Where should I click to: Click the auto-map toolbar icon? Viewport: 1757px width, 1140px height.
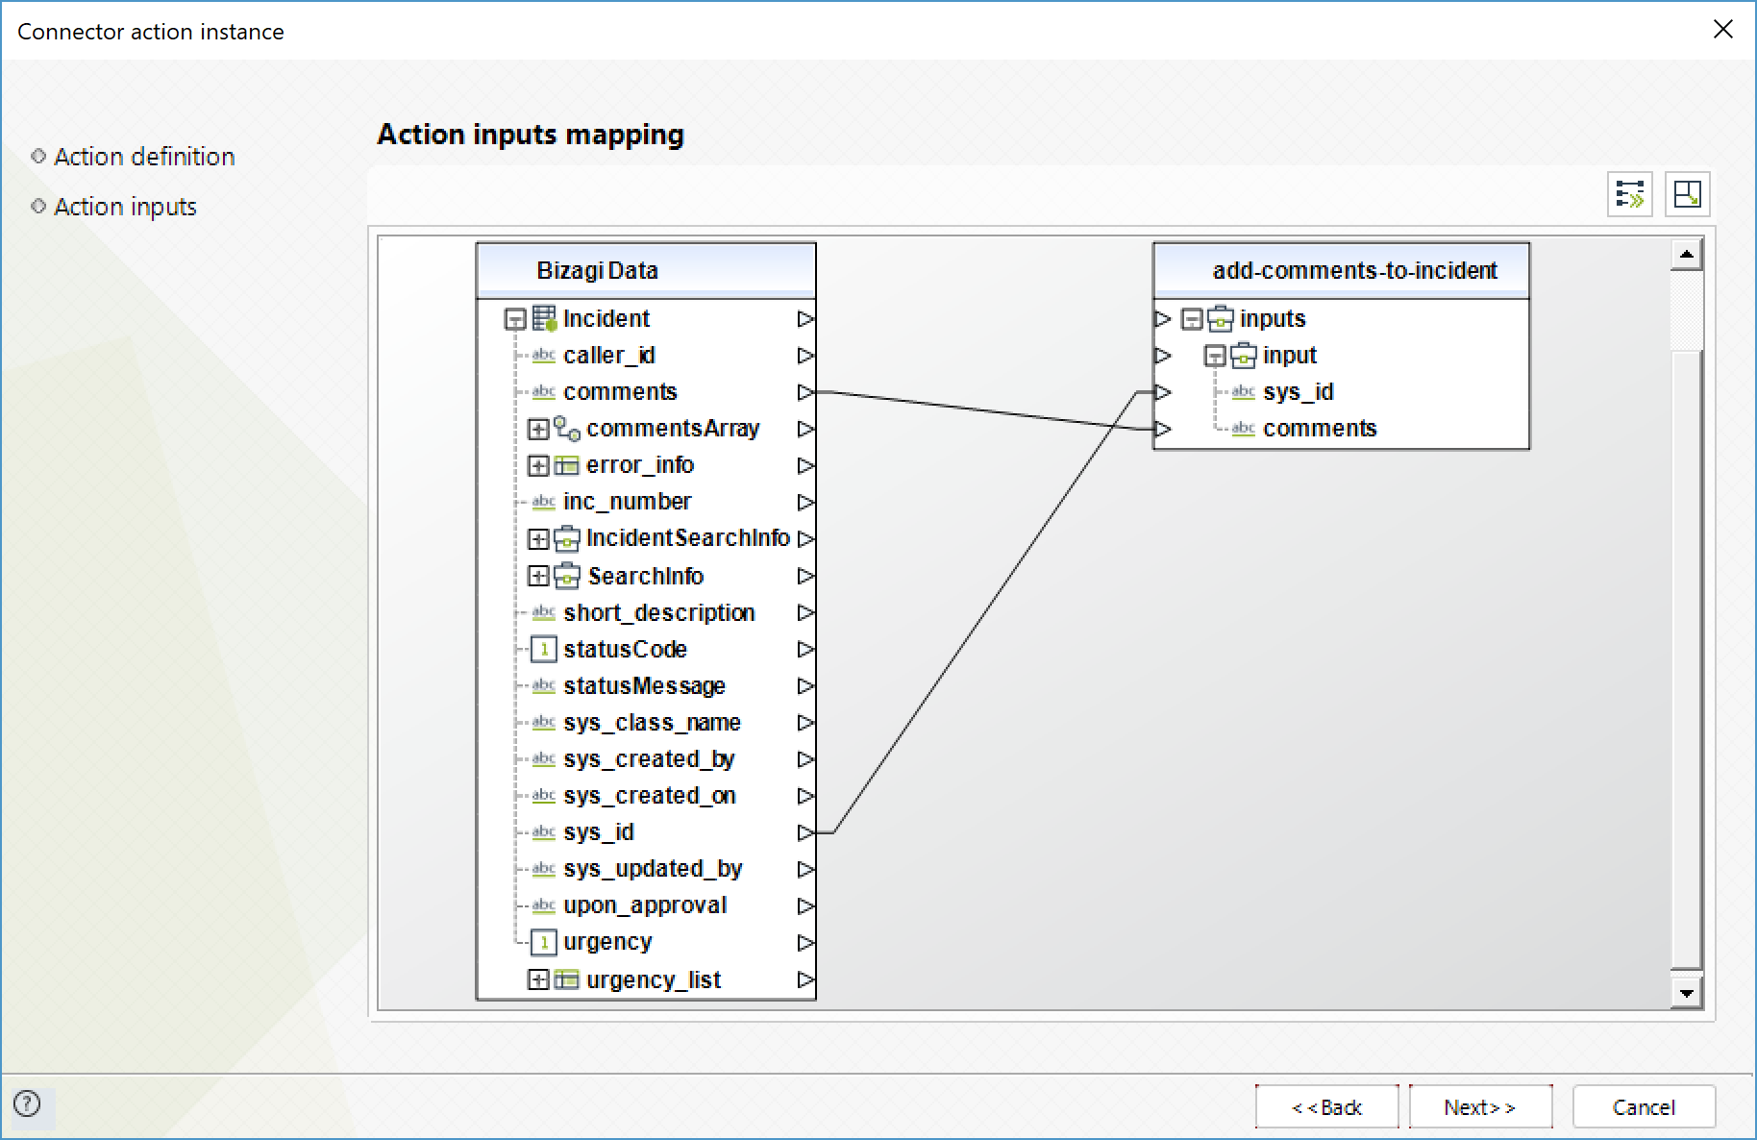[x=1630, y=194]
